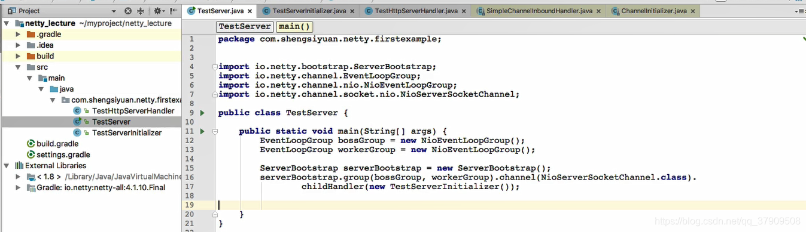
Task: Click the settings.gradle file icon
Action: click(31, 154)
